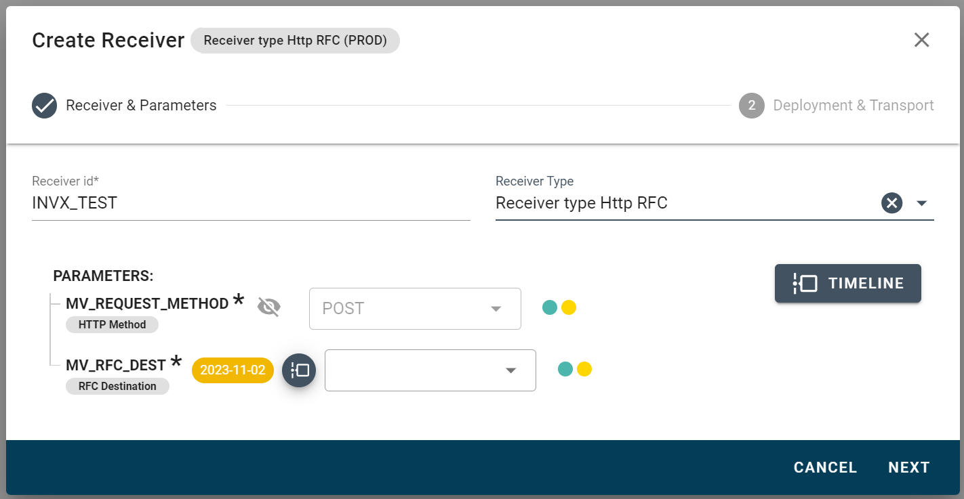Go to Receiver & Parameters step
The image size is (964, 499).
pyautogui.click(x=141, y=106)
